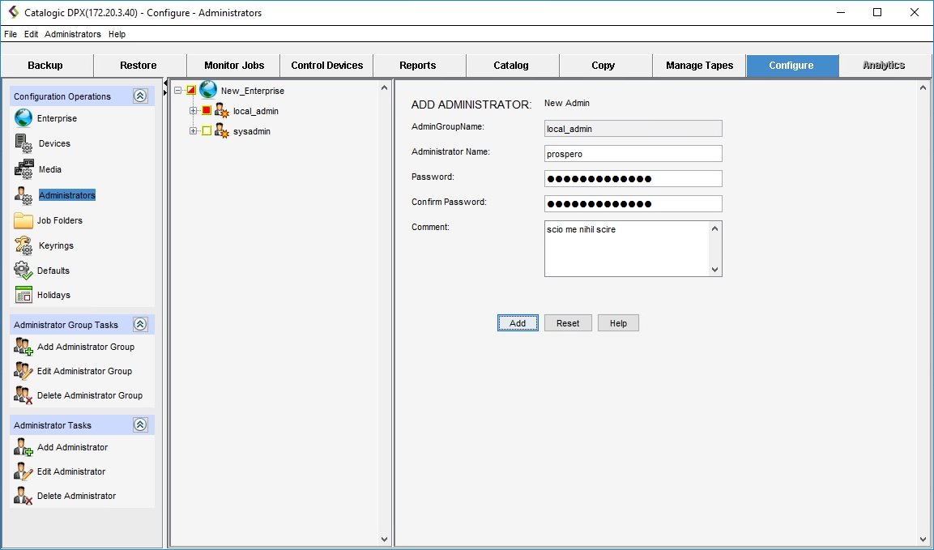Click the Add Administrator Group icon

tap(23, 347)
